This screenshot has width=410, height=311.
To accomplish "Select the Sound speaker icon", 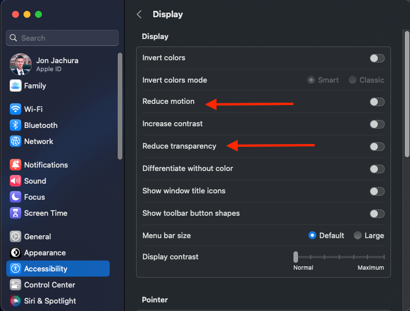I will 16,181.
